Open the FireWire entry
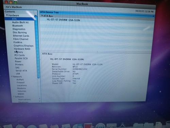 18,42
